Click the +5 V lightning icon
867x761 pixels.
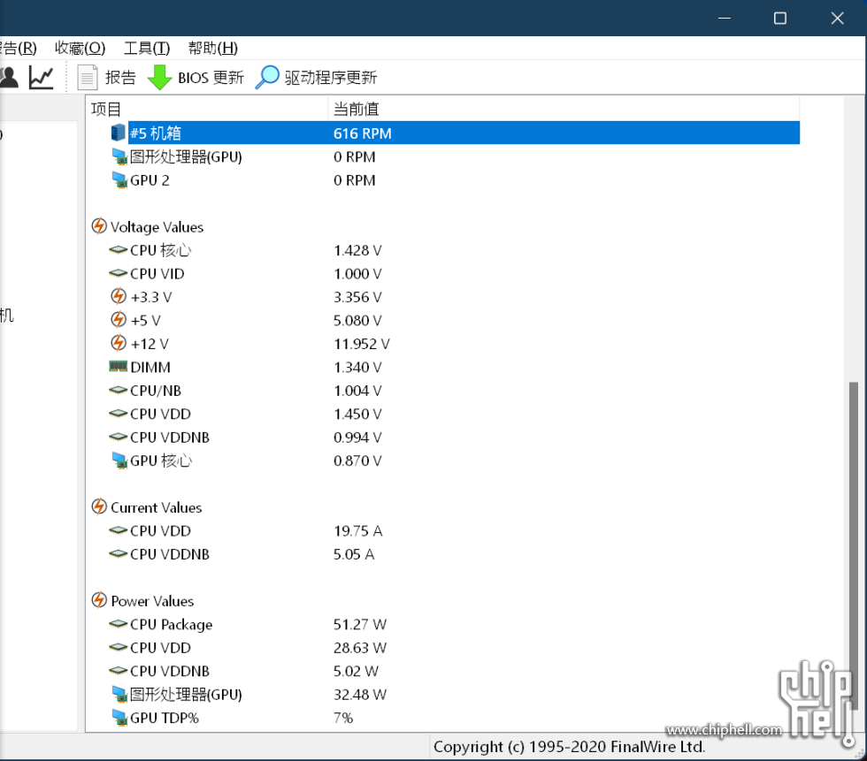119,320
